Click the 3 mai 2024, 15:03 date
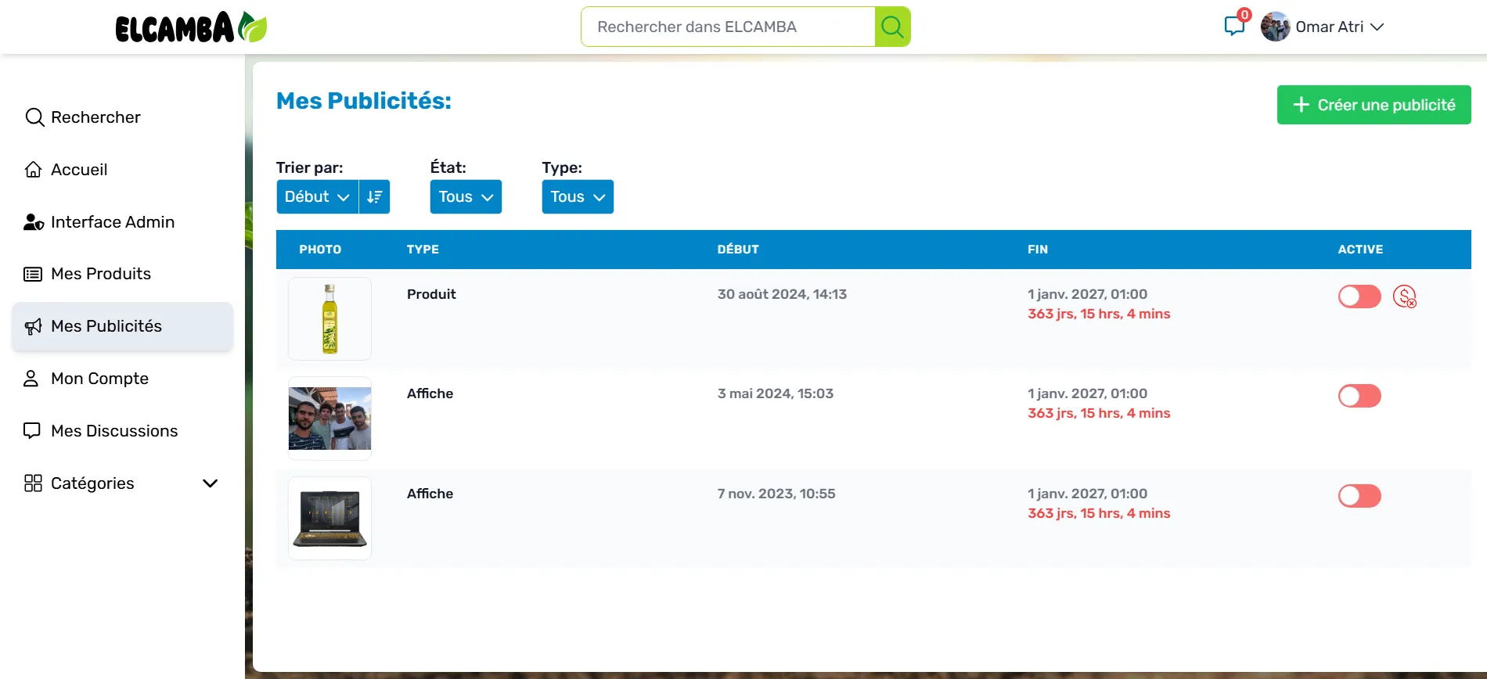Viewport: 1487px width, 679px height. (775, 393)
